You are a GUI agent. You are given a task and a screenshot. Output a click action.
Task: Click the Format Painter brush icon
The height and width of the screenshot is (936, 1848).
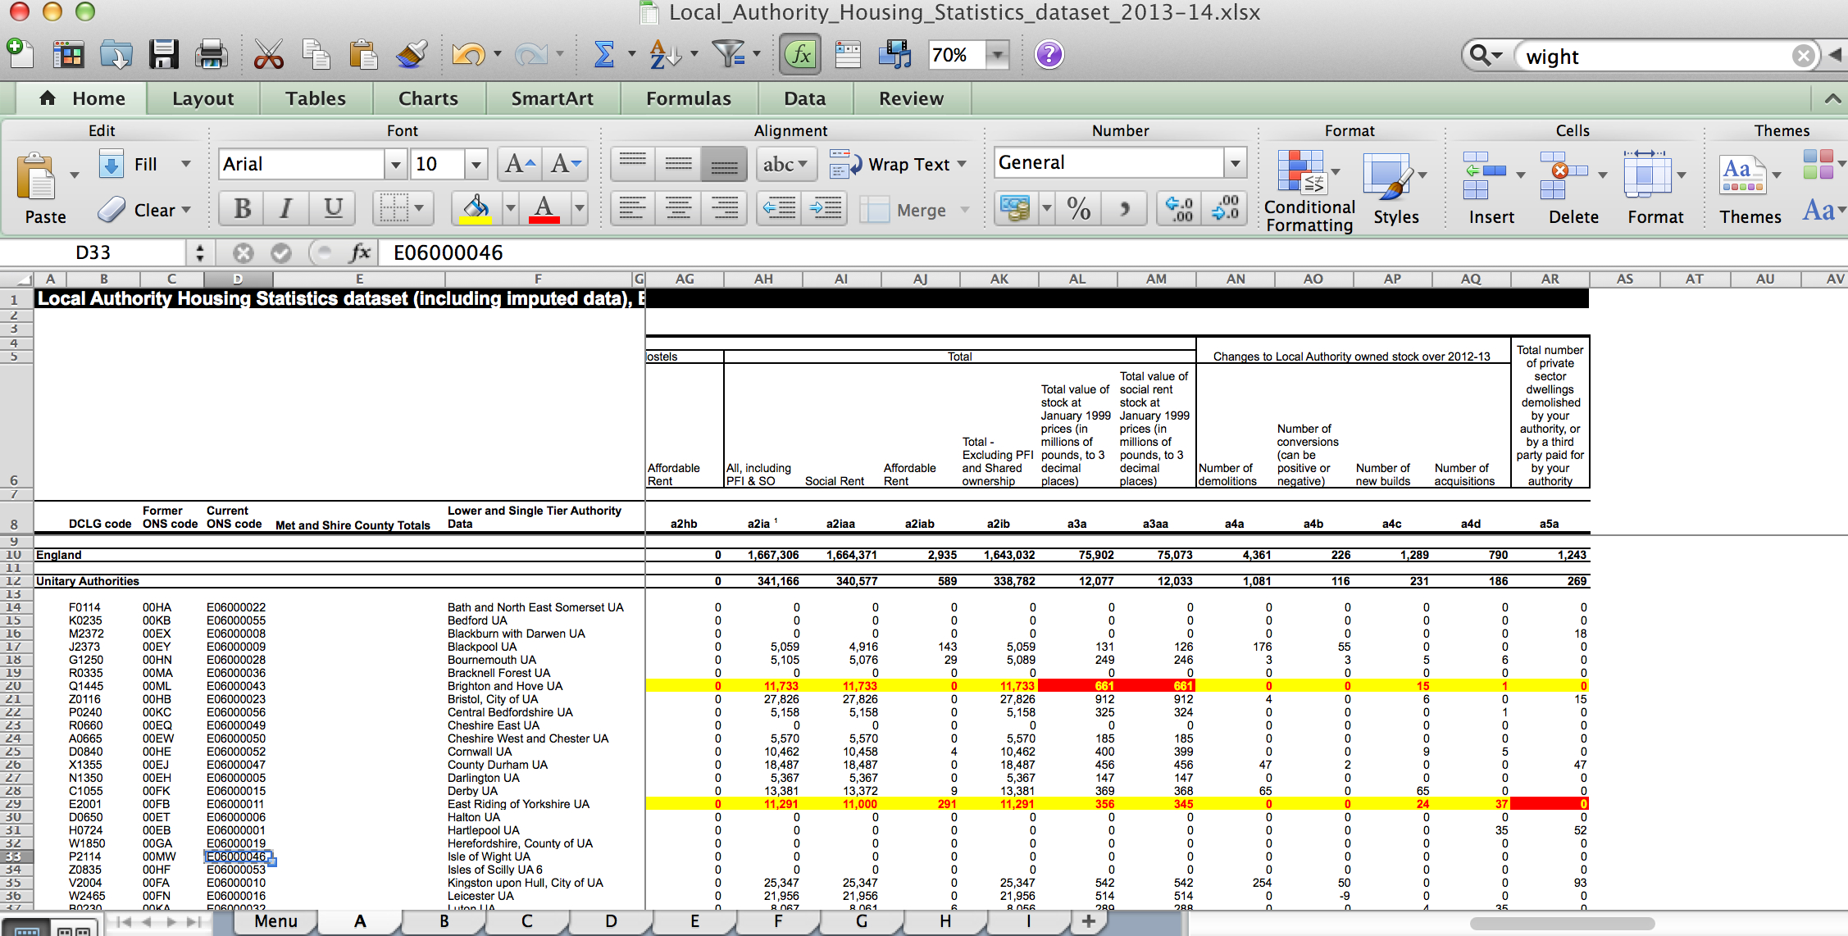tap(410, 54)
